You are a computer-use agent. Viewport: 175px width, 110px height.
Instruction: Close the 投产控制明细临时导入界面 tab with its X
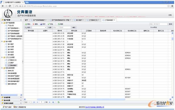(70, 20)
